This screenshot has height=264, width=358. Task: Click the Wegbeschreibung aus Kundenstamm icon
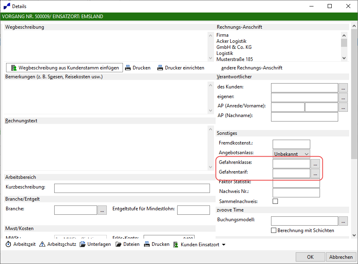pyautogui.click(x=14, y=68)
